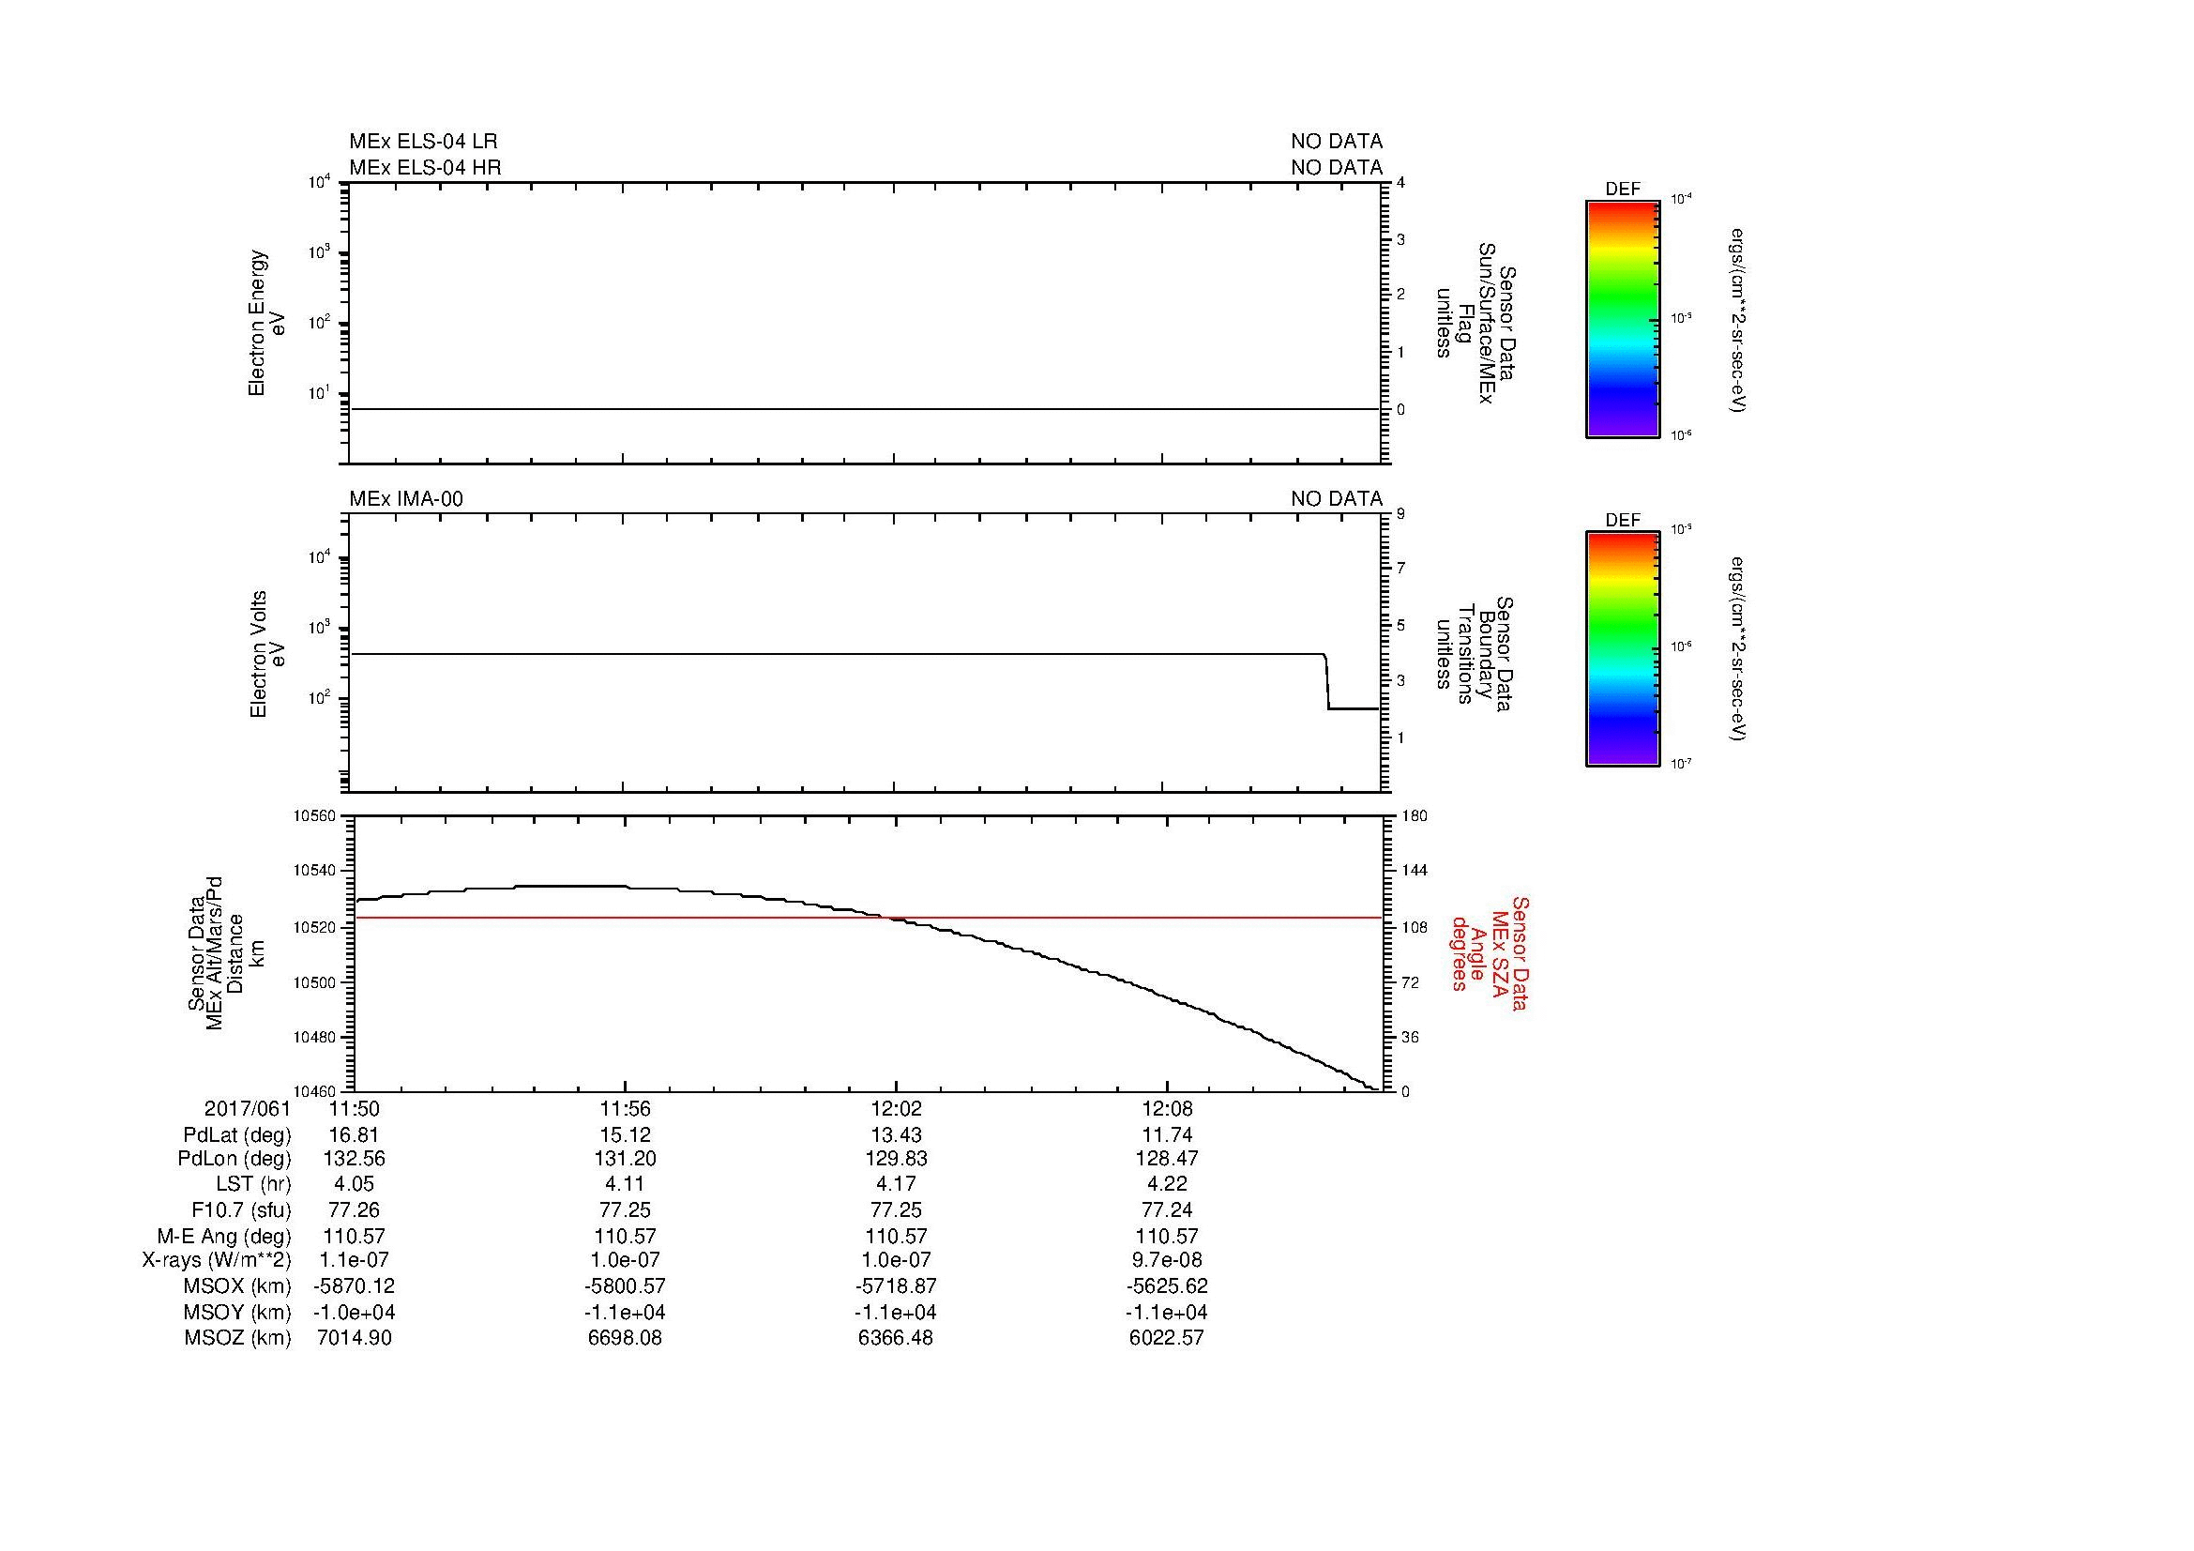Click the MEx ELS-04 LR label
The image size is (2194, 1551).
(422, 142)
